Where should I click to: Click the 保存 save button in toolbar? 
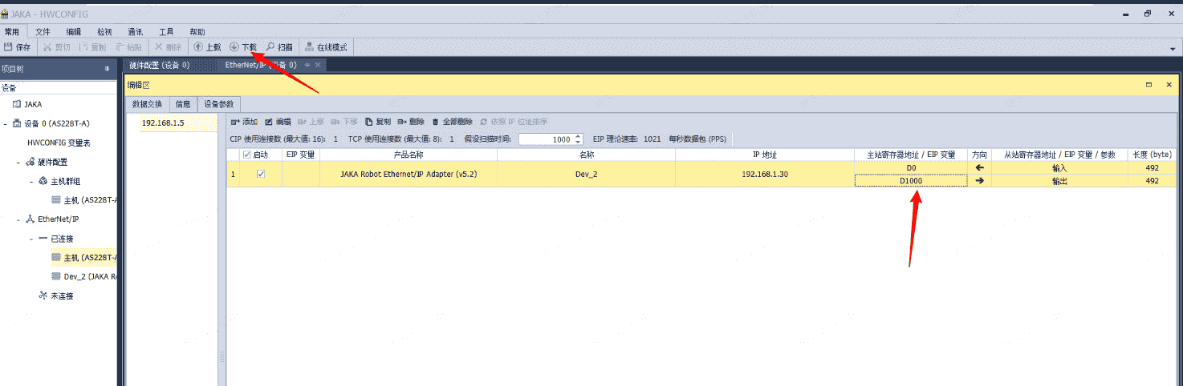[18, 47]
